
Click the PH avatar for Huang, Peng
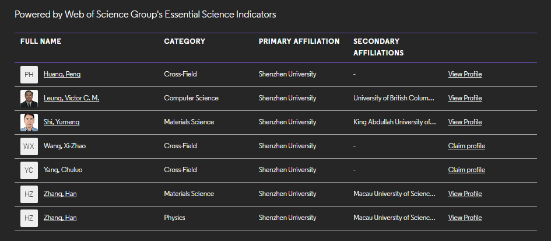click(x=29, y=75)
